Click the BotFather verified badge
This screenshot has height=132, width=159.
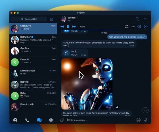pyautogui.click(x=32, y=37)
